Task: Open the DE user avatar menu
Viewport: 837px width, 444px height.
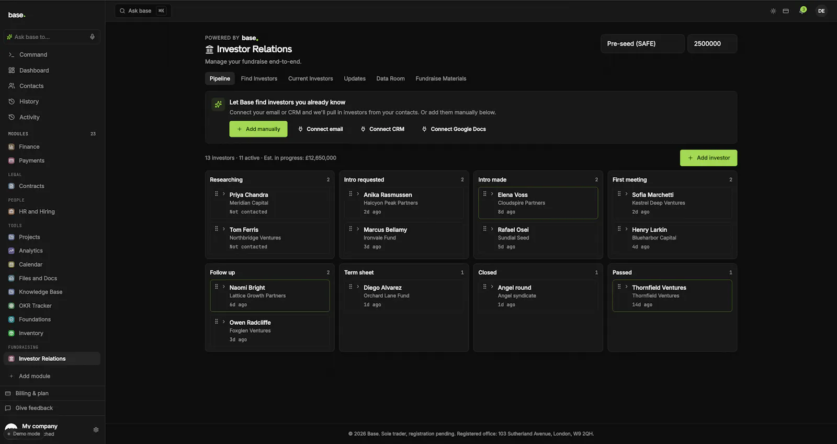Action: 821,11
